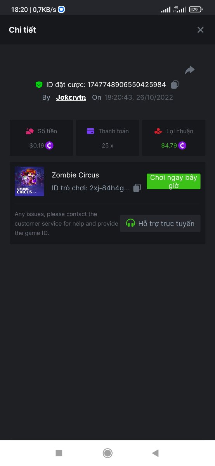
Task: Open the Zombie Circus game thumbnail
Action: tap(29, 181)
